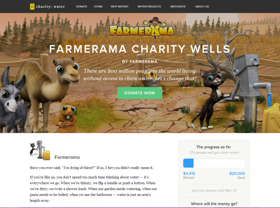The image size is (280, 208).
Task: Open the DONATE menu item
Action: (x=82, y=7)
